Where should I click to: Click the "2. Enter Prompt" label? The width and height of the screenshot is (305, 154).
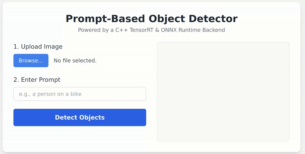37,79
